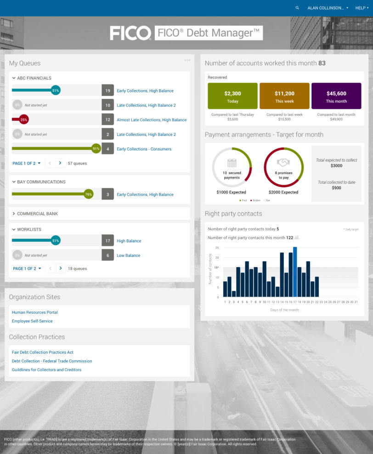Image resolution: width=373 pixels, height=454 pixels.
Task: Go to next page of ABC Financials queues
Action: [60, 163]
